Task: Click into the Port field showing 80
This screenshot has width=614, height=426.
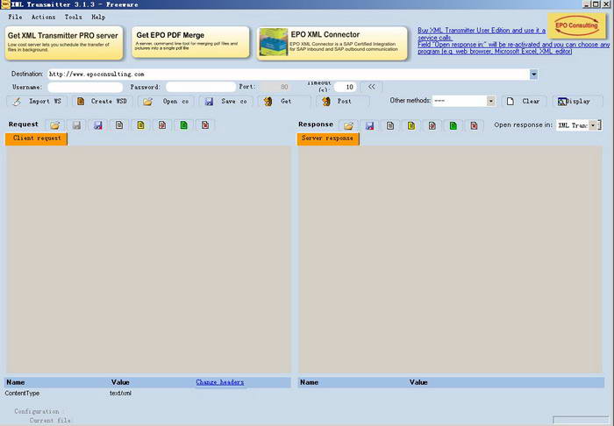Action: tap(275, 87)
